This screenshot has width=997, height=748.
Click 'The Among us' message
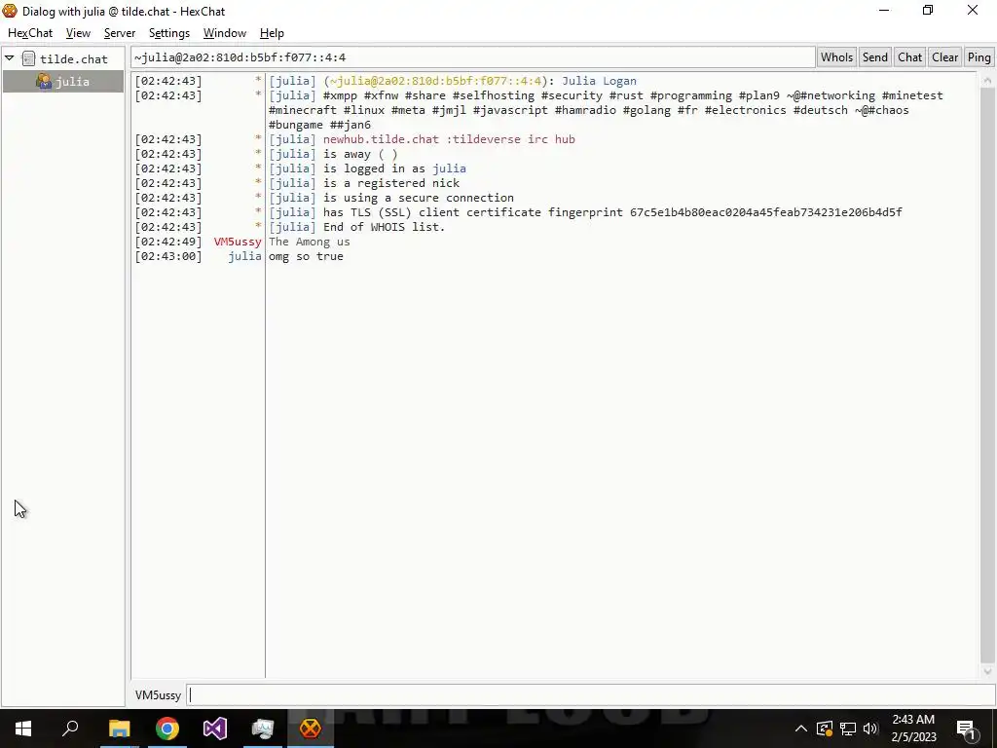point(309,242)
